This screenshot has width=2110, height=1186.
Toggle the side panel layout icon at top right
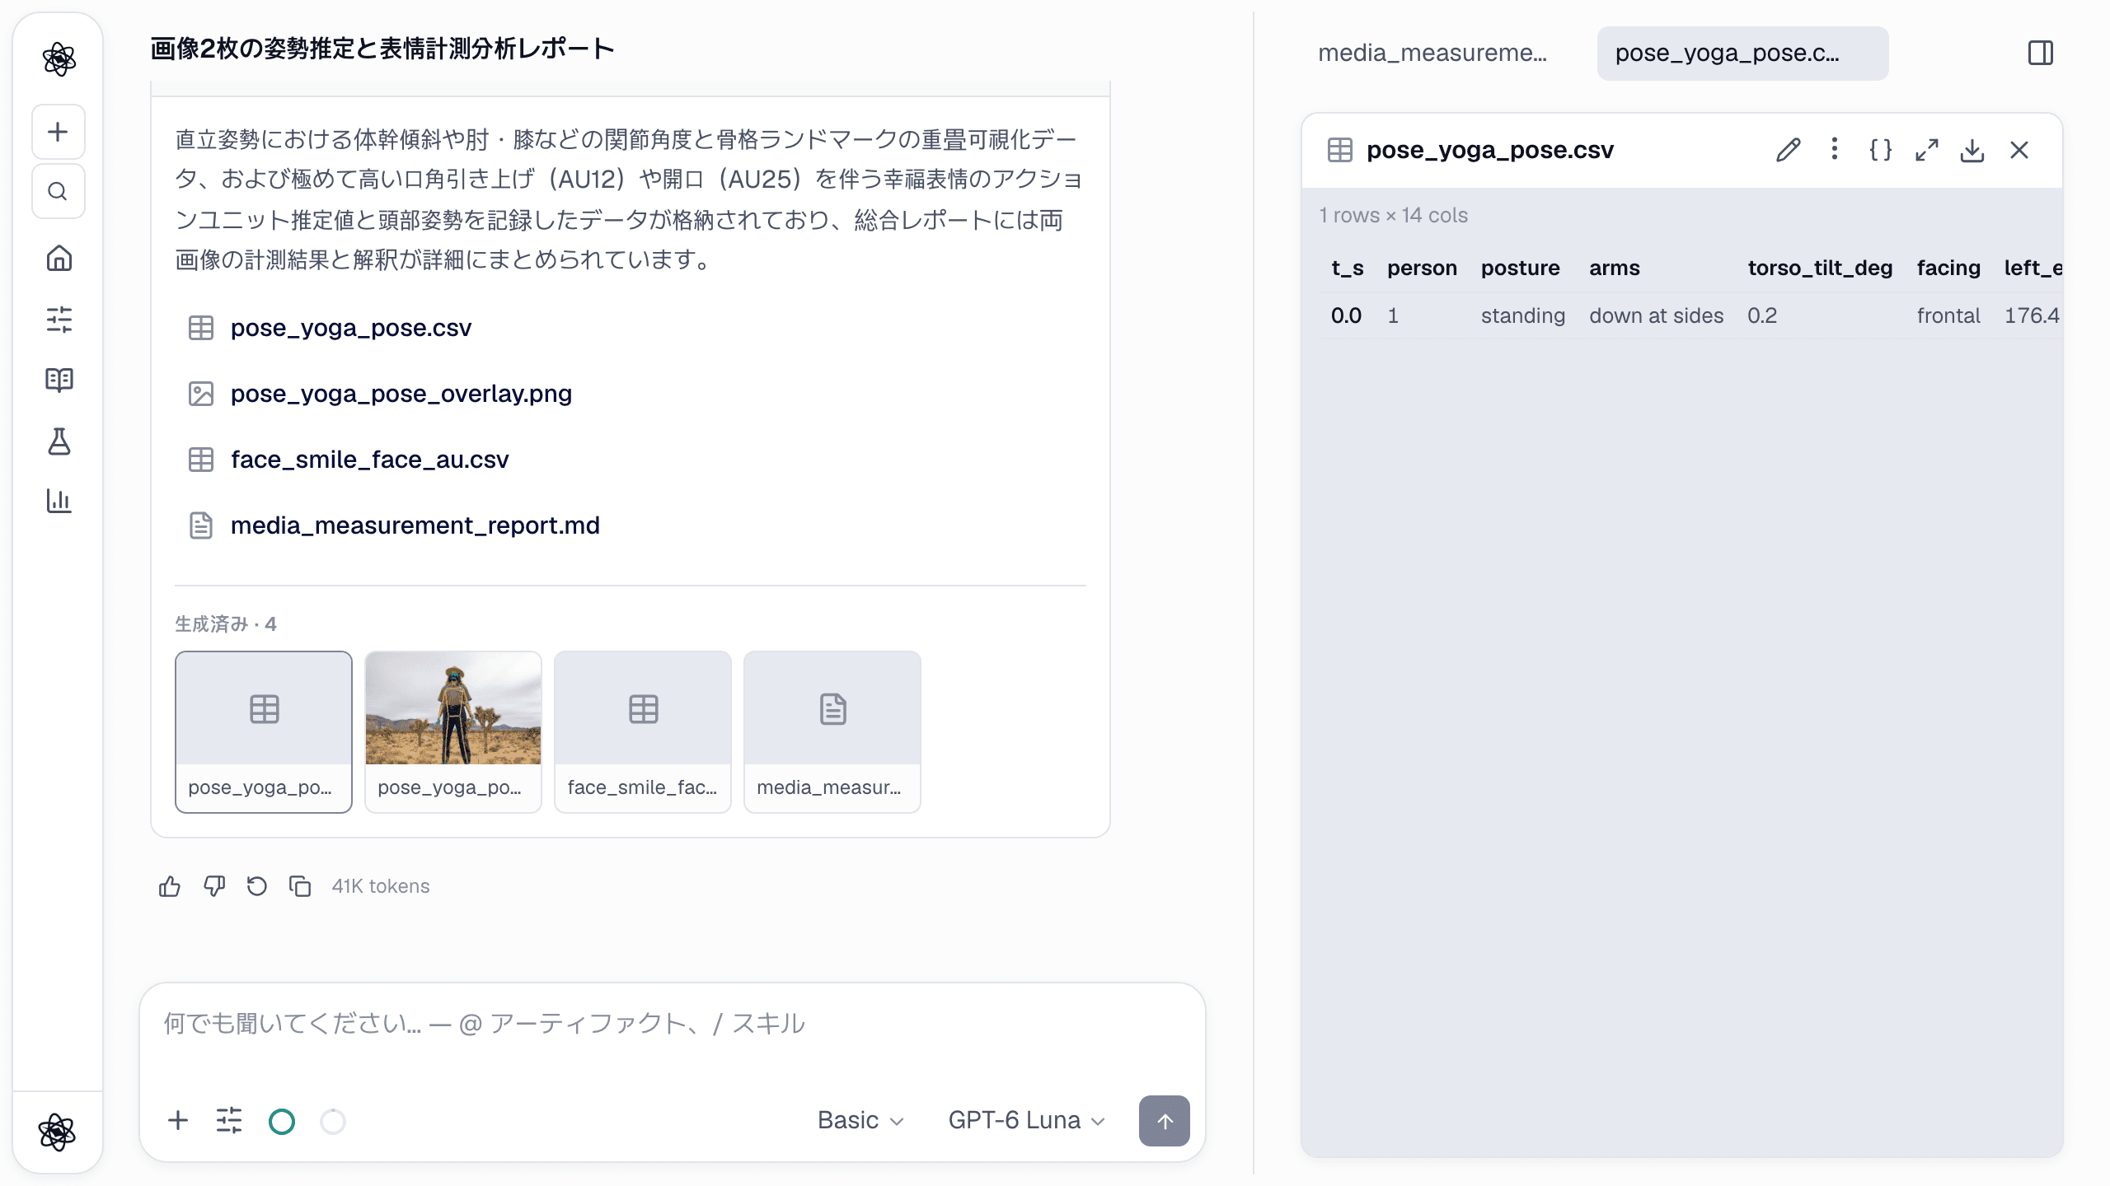pyautogui.click(x=2040, y=54)
